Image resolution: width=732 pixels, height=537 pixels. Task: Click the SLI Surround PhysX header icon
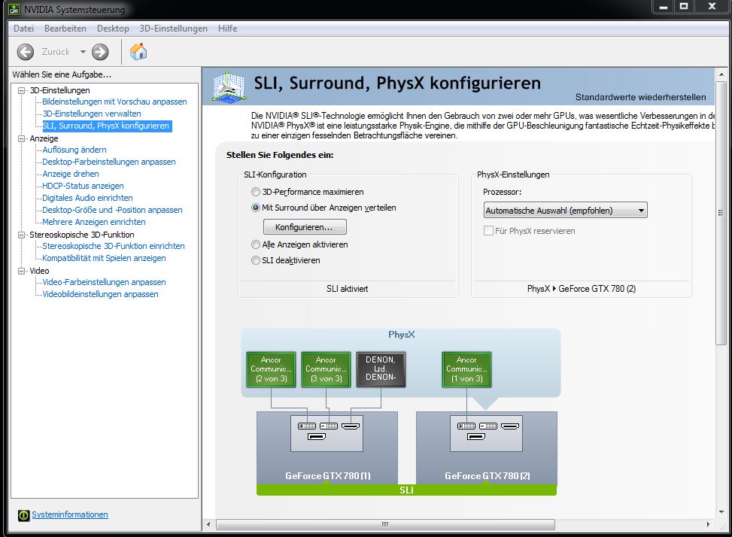coord(229,86)
